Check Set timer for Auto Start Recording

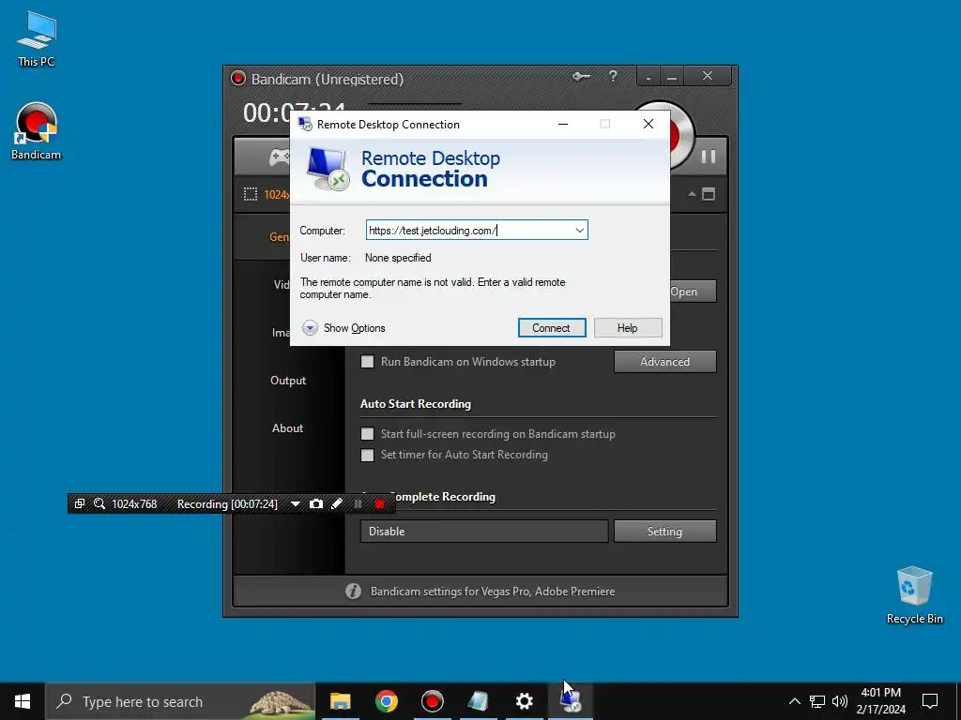(x=367, y=455)
